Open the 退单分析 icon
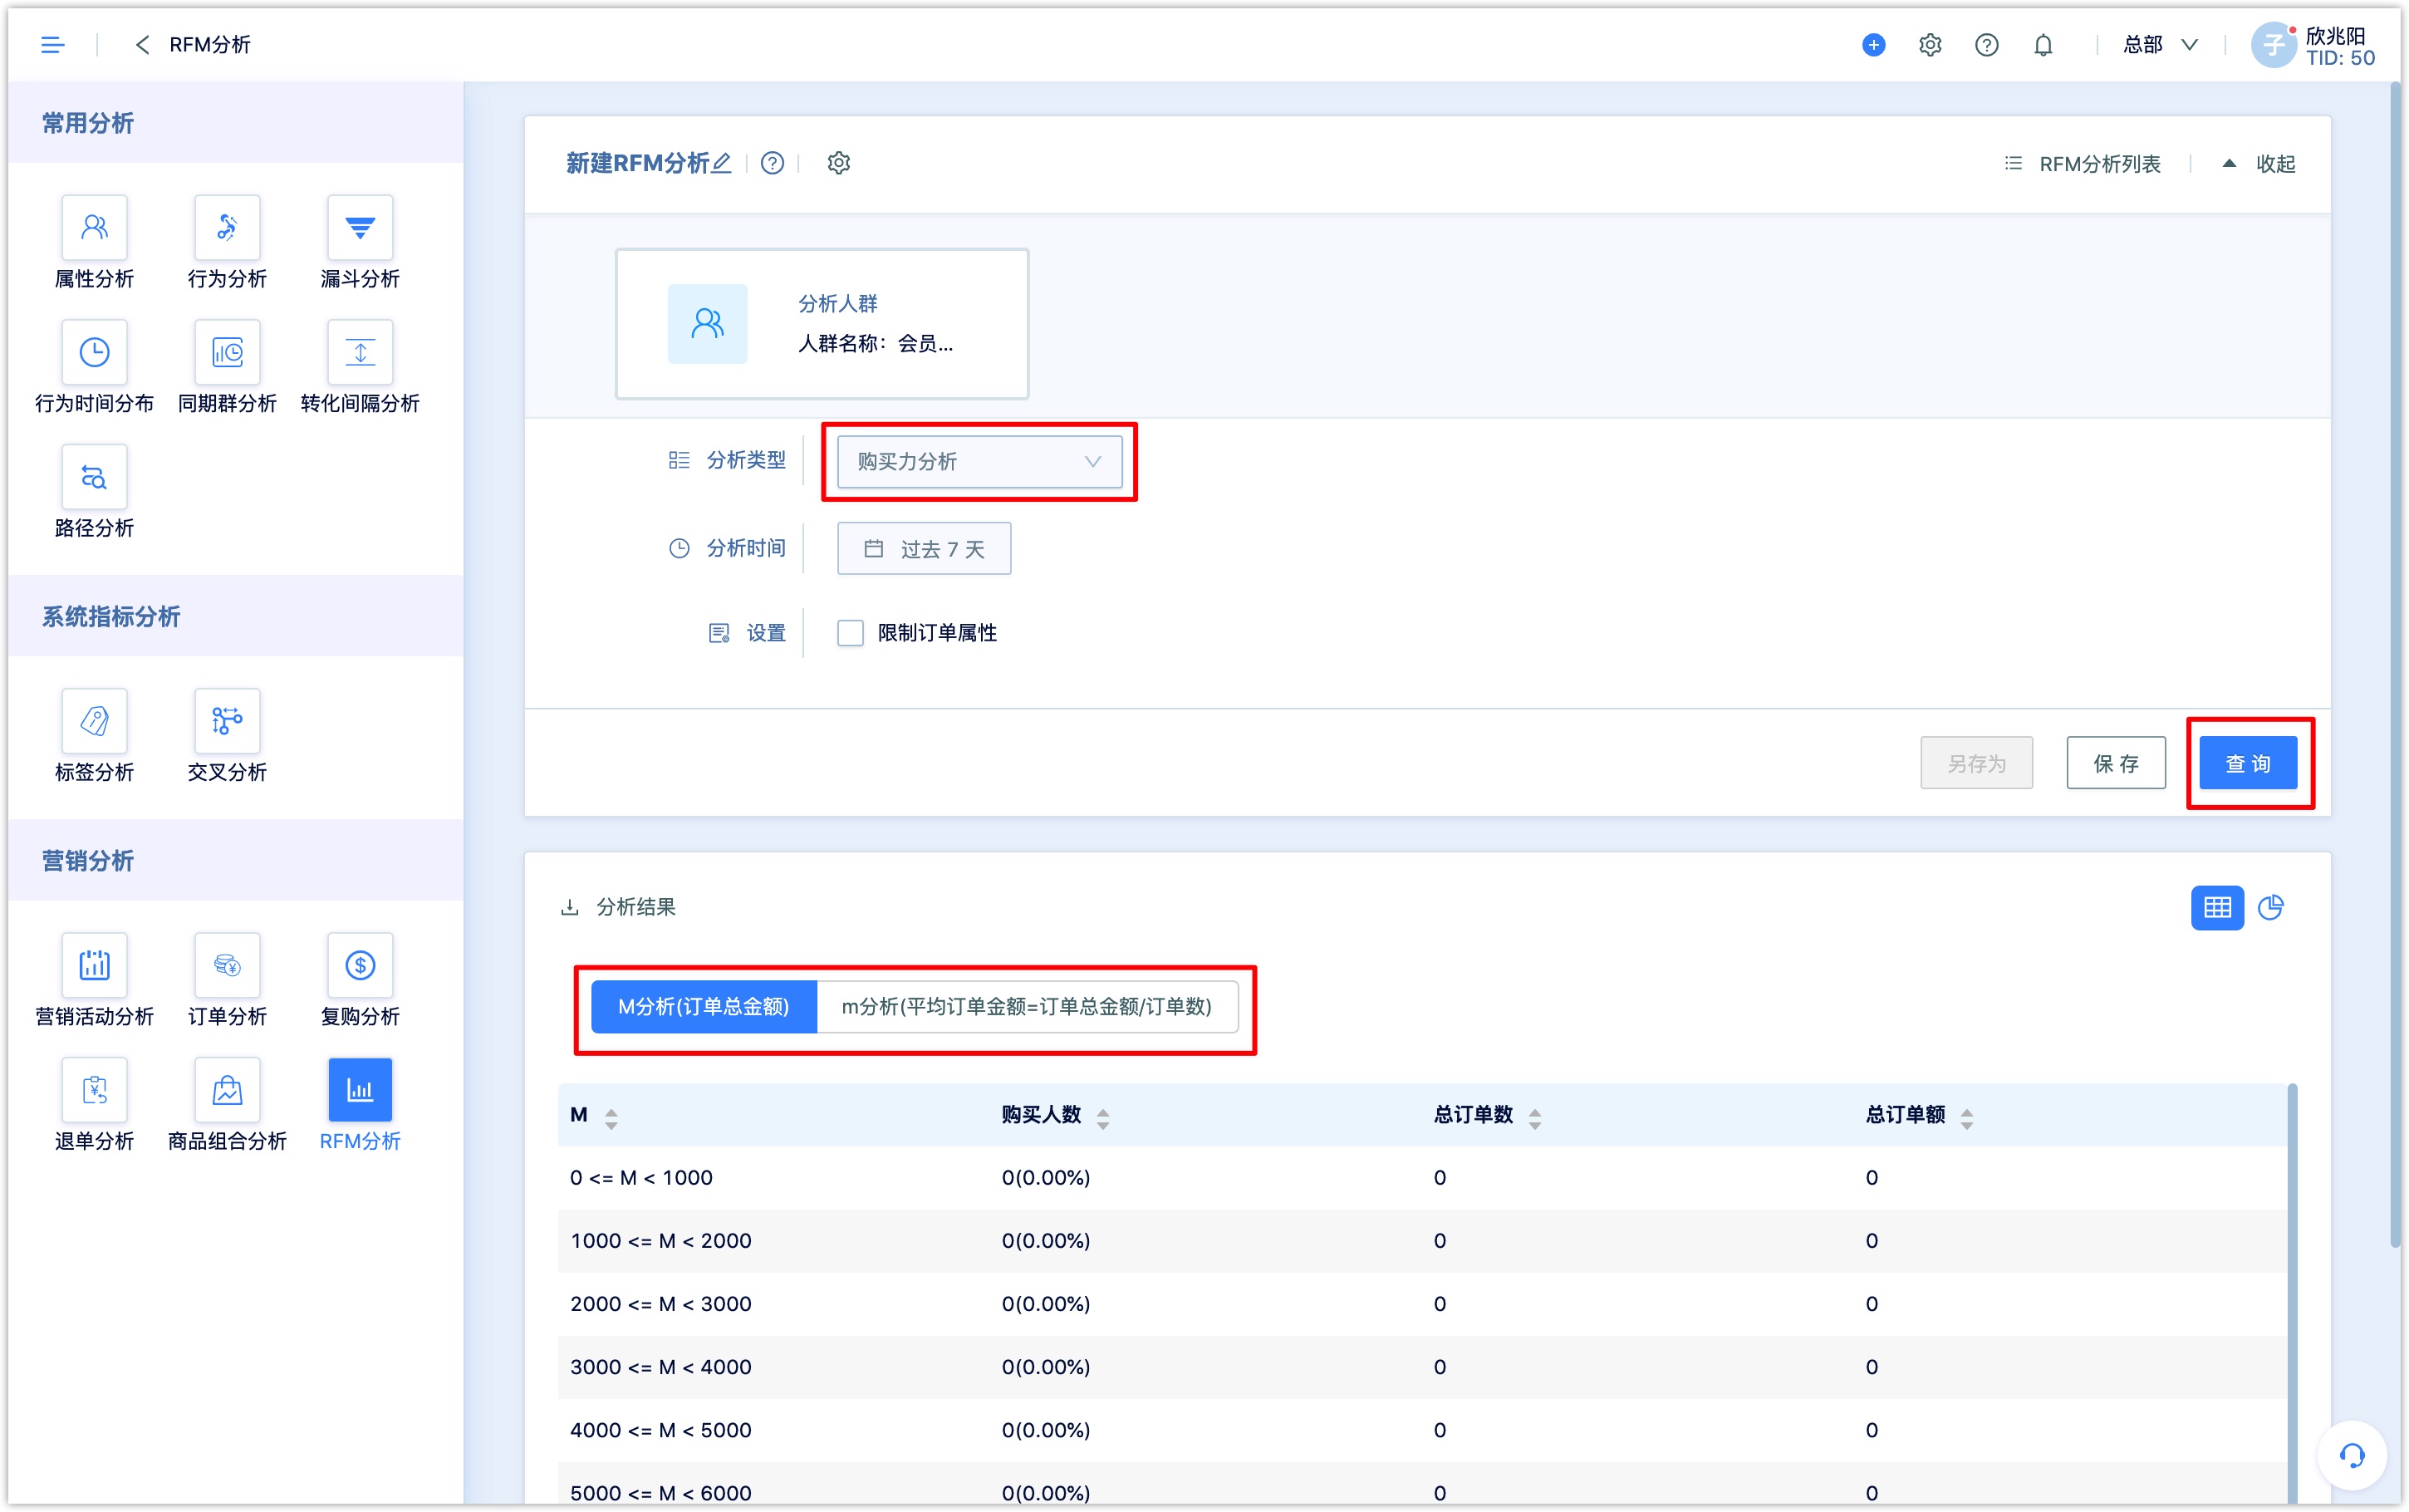This screenshot has height=1512, width=2409. tap(94, 1090)
